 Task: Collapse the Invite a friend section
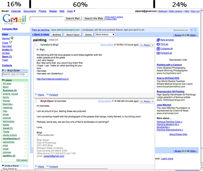(3, 166)
